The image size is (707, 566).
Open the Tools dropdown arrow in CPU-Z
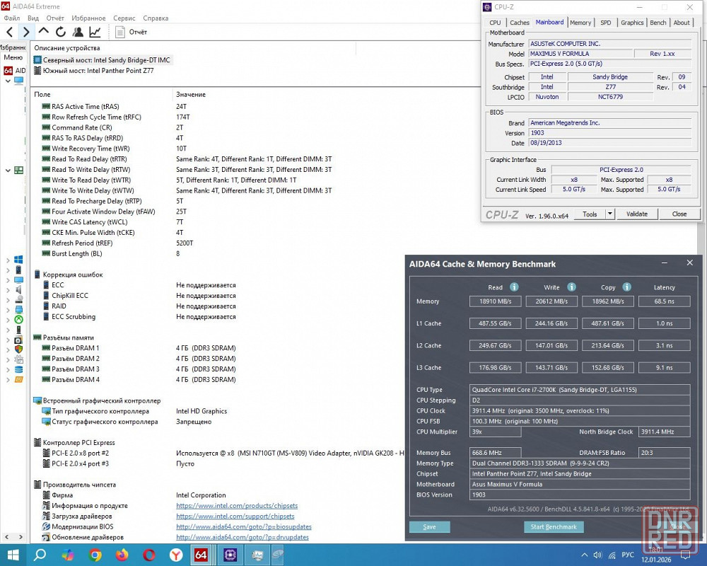(x=610, y=214)
